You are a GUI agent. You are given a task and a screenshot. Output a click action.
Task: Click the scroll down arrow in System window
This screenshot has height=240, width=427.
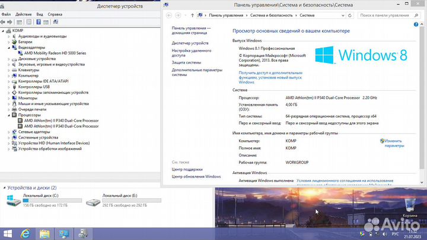coord(422,183)
